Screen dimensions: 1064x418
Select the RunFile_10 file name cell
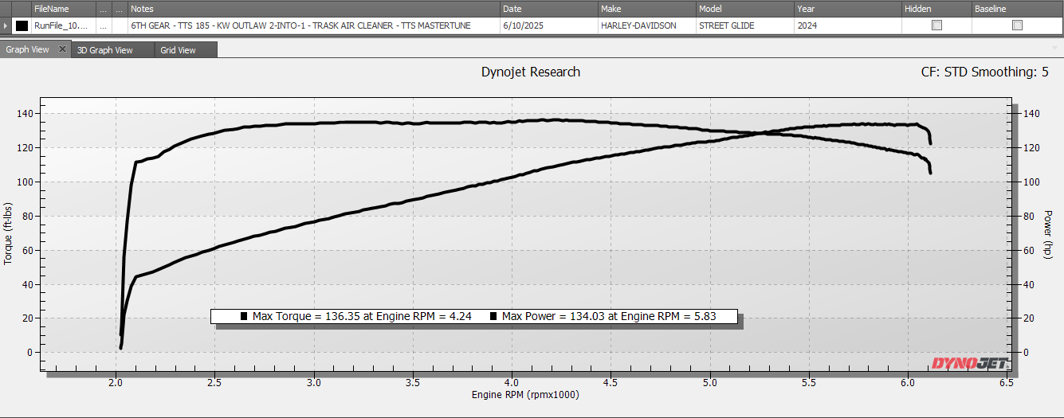(63, 25)
